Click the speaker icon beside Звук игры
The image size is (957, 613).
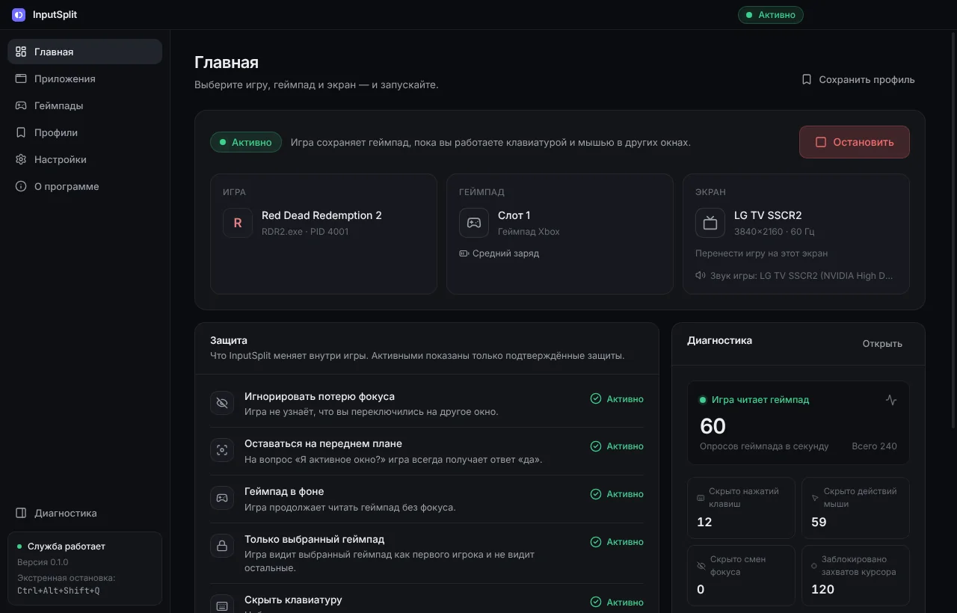(701, 275)
